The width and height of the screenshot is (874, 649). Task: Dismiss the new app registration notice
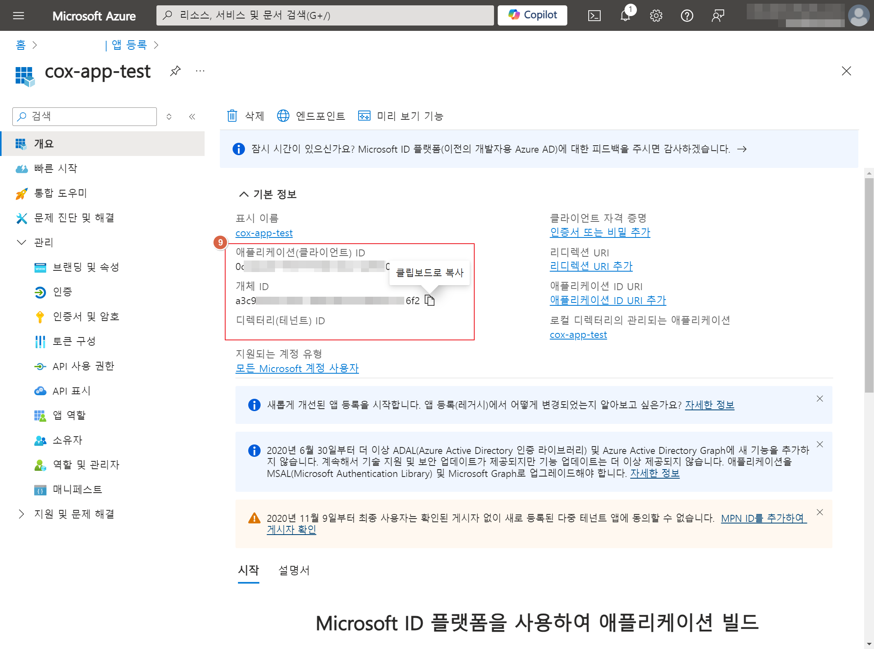(x=820, y=399)
